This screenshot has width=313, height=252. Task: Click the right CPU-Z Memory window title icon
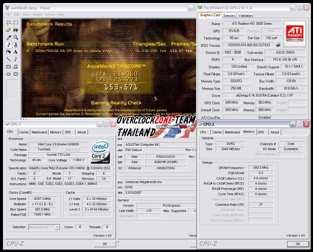pos(200,124)
